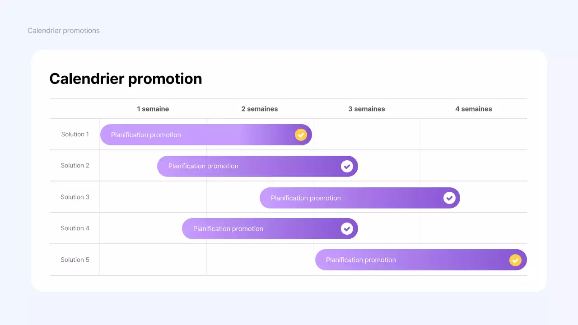Click the white checkmark on Solution 4 bar
Viewport: 578px width, 325px height.
pyautogui.click(x=347, y=229)
